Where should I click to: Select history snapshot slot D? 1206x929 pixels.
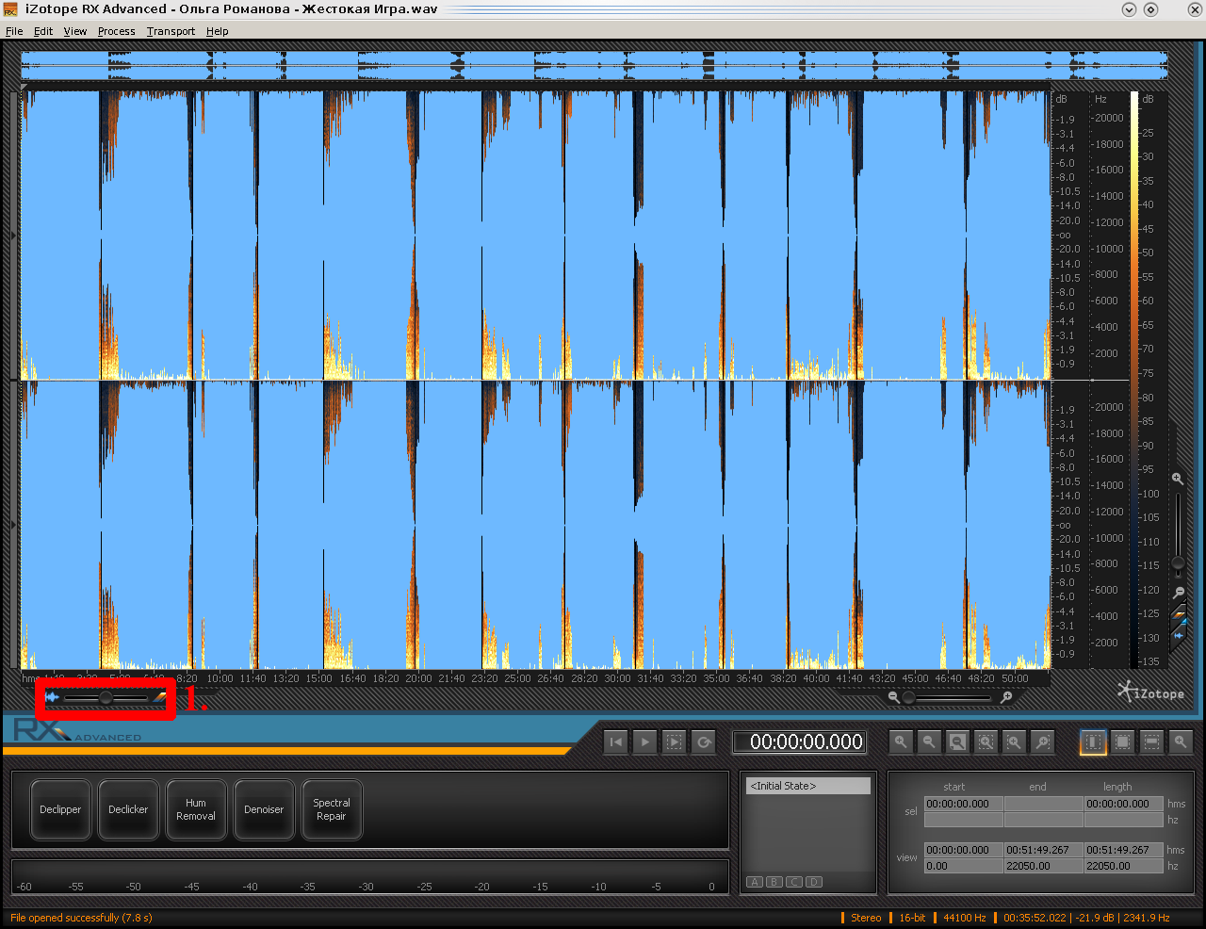point(814,882)
